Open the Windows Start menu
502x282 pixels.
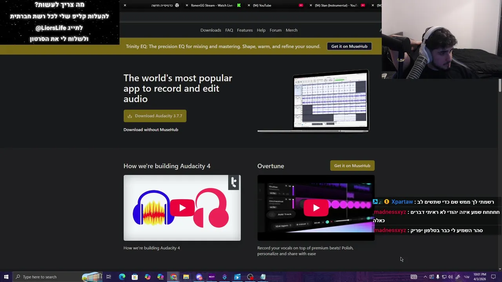pyautogui.click(x=6, y=277)
